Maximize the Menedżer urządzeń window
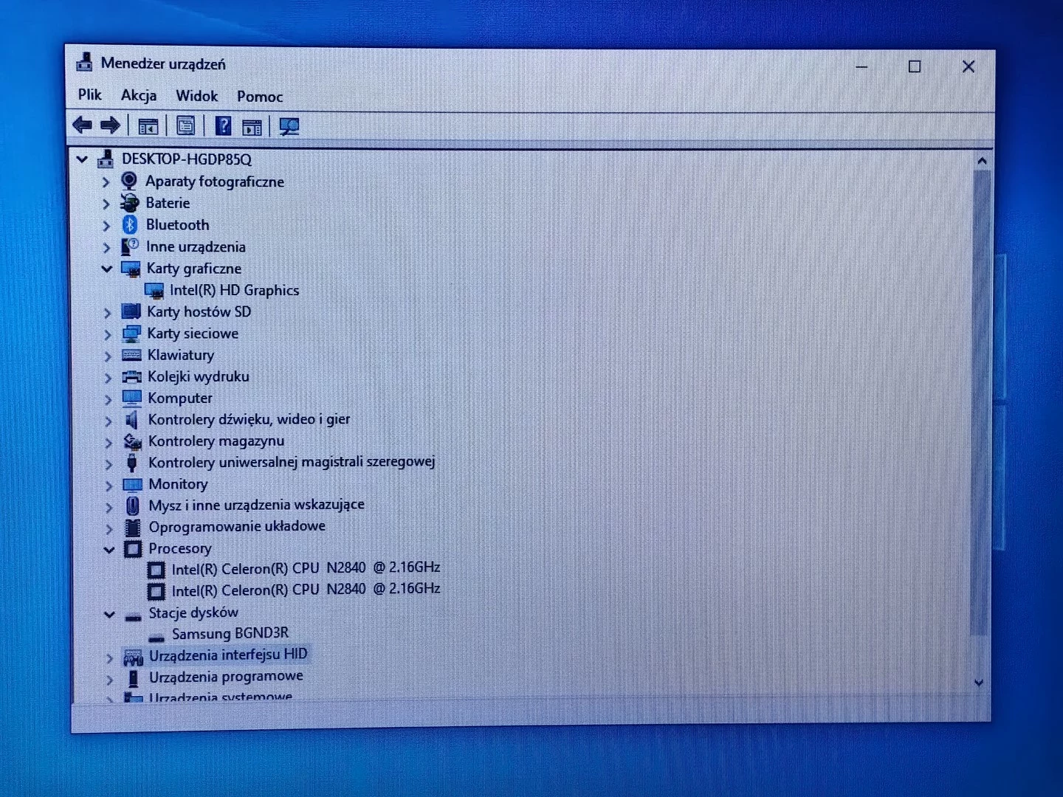 [x=915, y=66]
